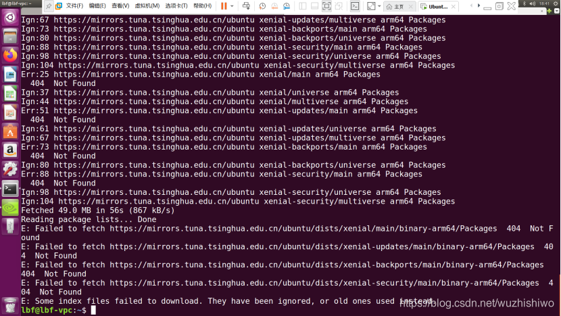
Task: Open LibreOffice Calc from the launcher
Action: pos(10,93)
